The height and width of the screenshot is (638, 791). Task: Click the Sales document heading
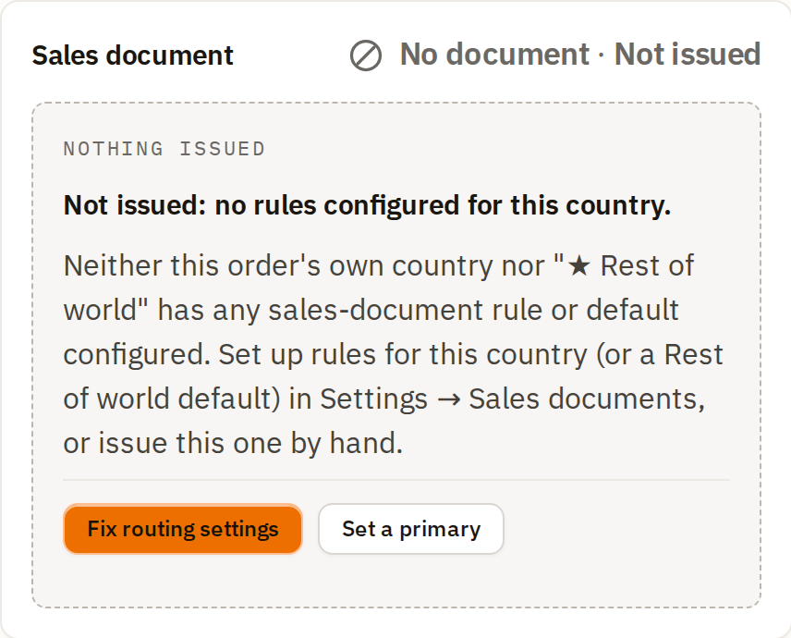133,55
